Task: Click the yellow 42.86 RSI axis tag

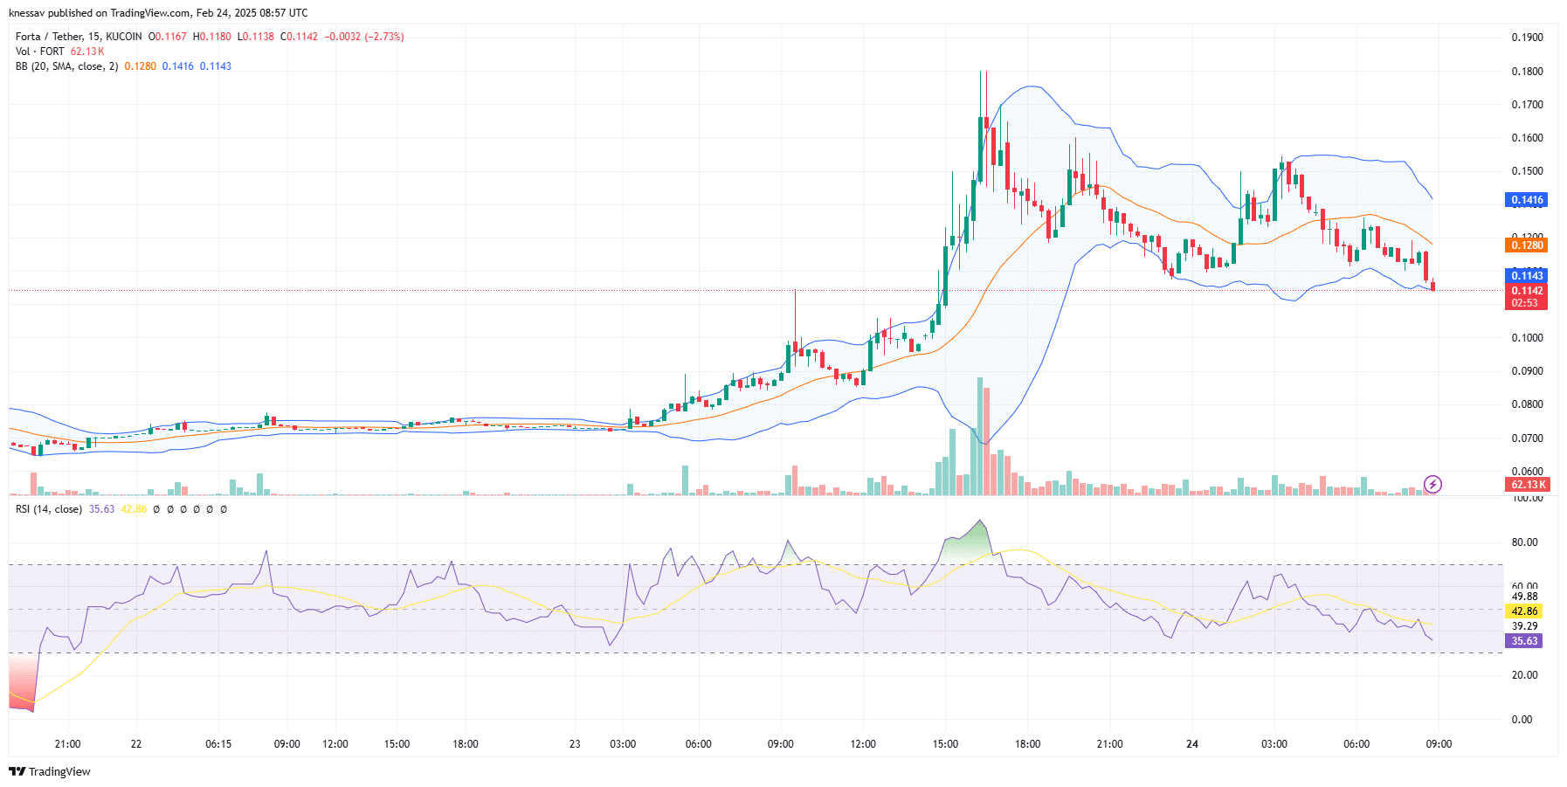Action: pyautogui.click(x=1524, y=611)
